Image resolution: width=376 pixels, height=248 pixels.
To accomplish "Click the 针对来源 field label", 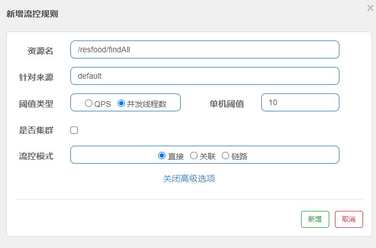I will point(36,77).
